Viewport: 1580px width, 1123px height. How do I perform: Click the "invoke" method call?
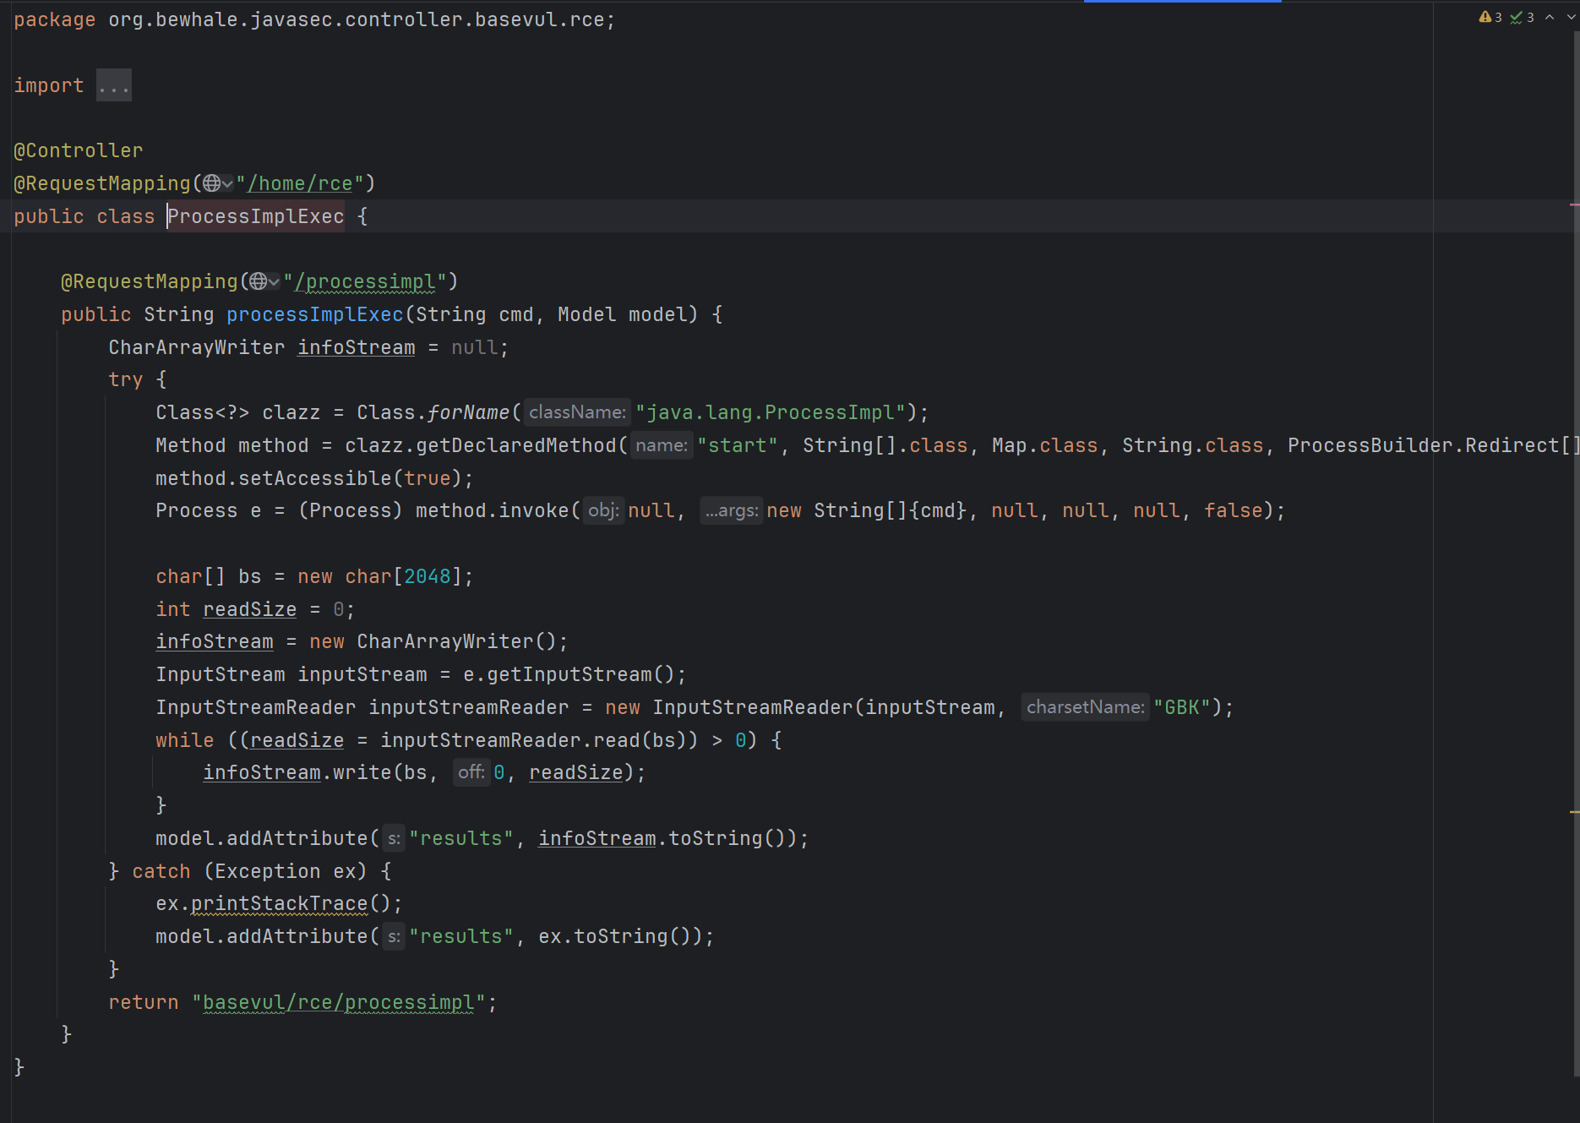pos(534,510)
